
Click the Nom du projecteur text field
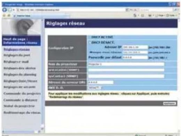coord(126,64)
